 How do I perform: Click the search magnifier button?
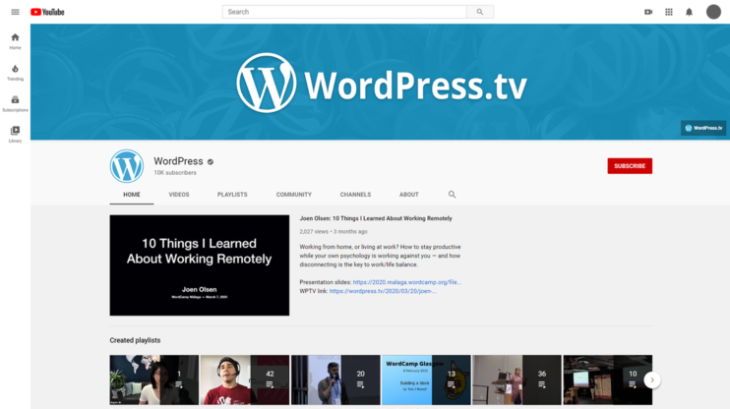click(x=480, y=12)
